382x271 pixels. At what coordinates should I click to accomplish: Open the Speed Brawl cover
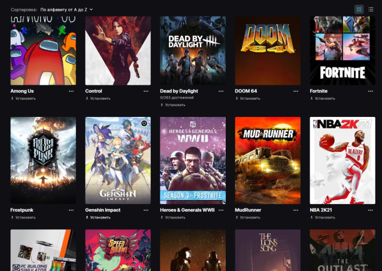[x=118, y=250]
